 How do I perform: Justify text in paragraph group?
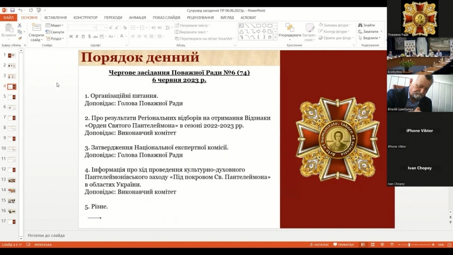(x=151, y=36)
